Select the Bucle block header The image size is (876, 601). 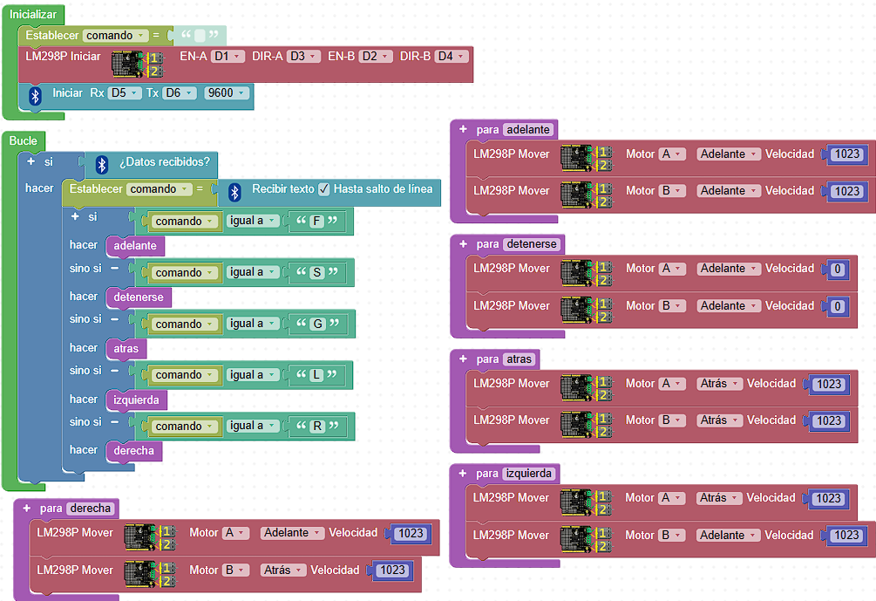(24, 141)
